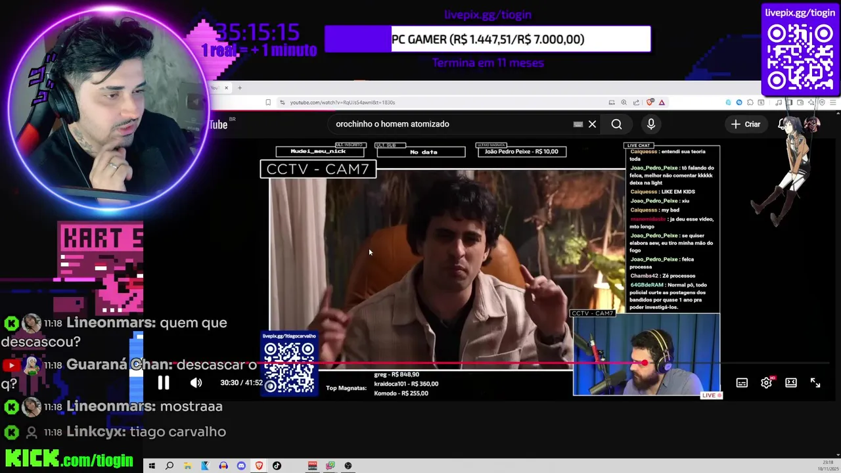Click the livepix.gg/tiogin QR code
Viewport: 841px width, 473px height.
(800, 57)
